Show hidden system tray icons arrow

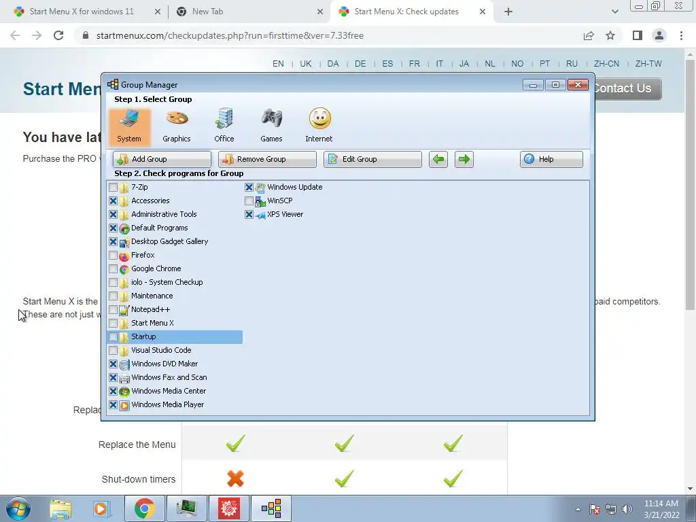578,509
